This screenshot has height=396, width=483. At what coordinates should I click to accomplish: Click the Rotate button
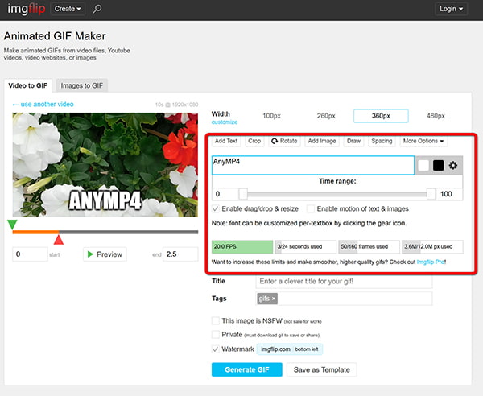tap(284, 141)
